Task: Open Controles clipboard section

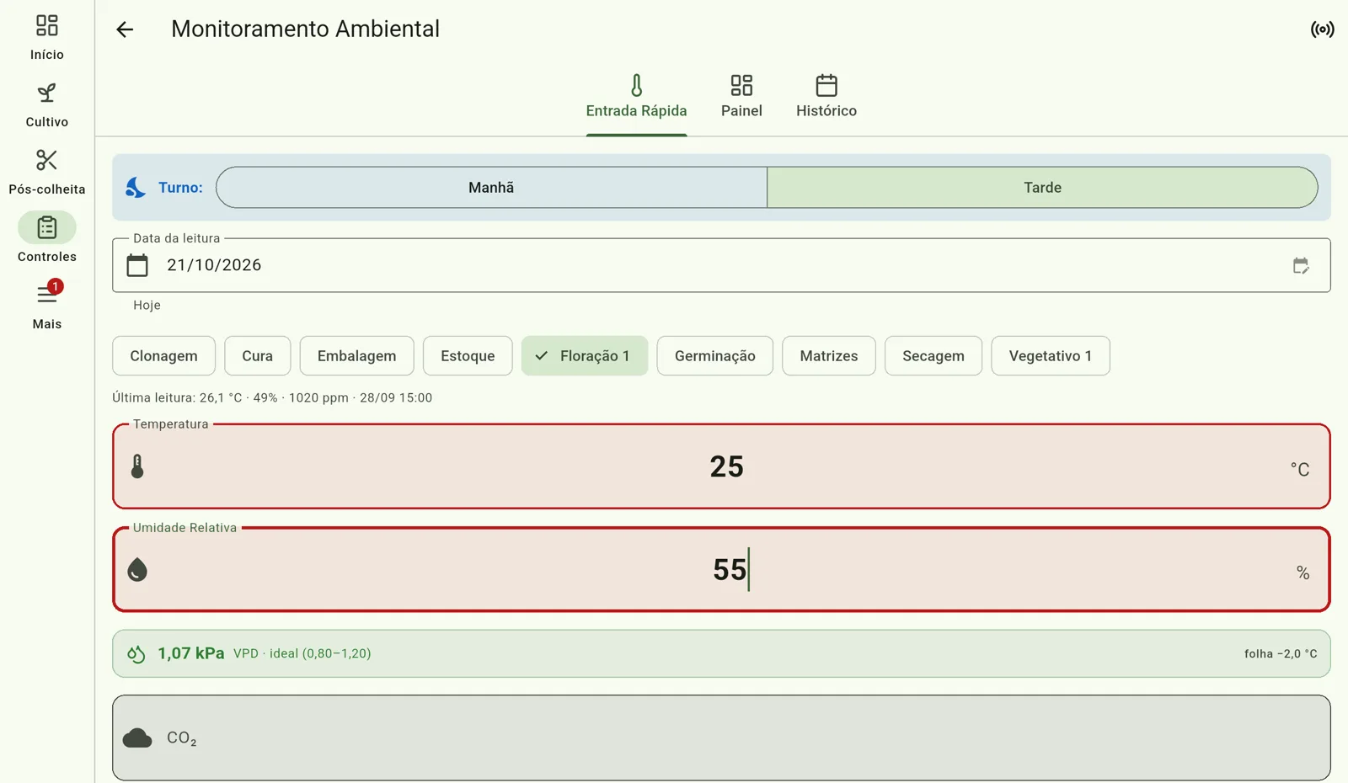Action: coord(47,238)
